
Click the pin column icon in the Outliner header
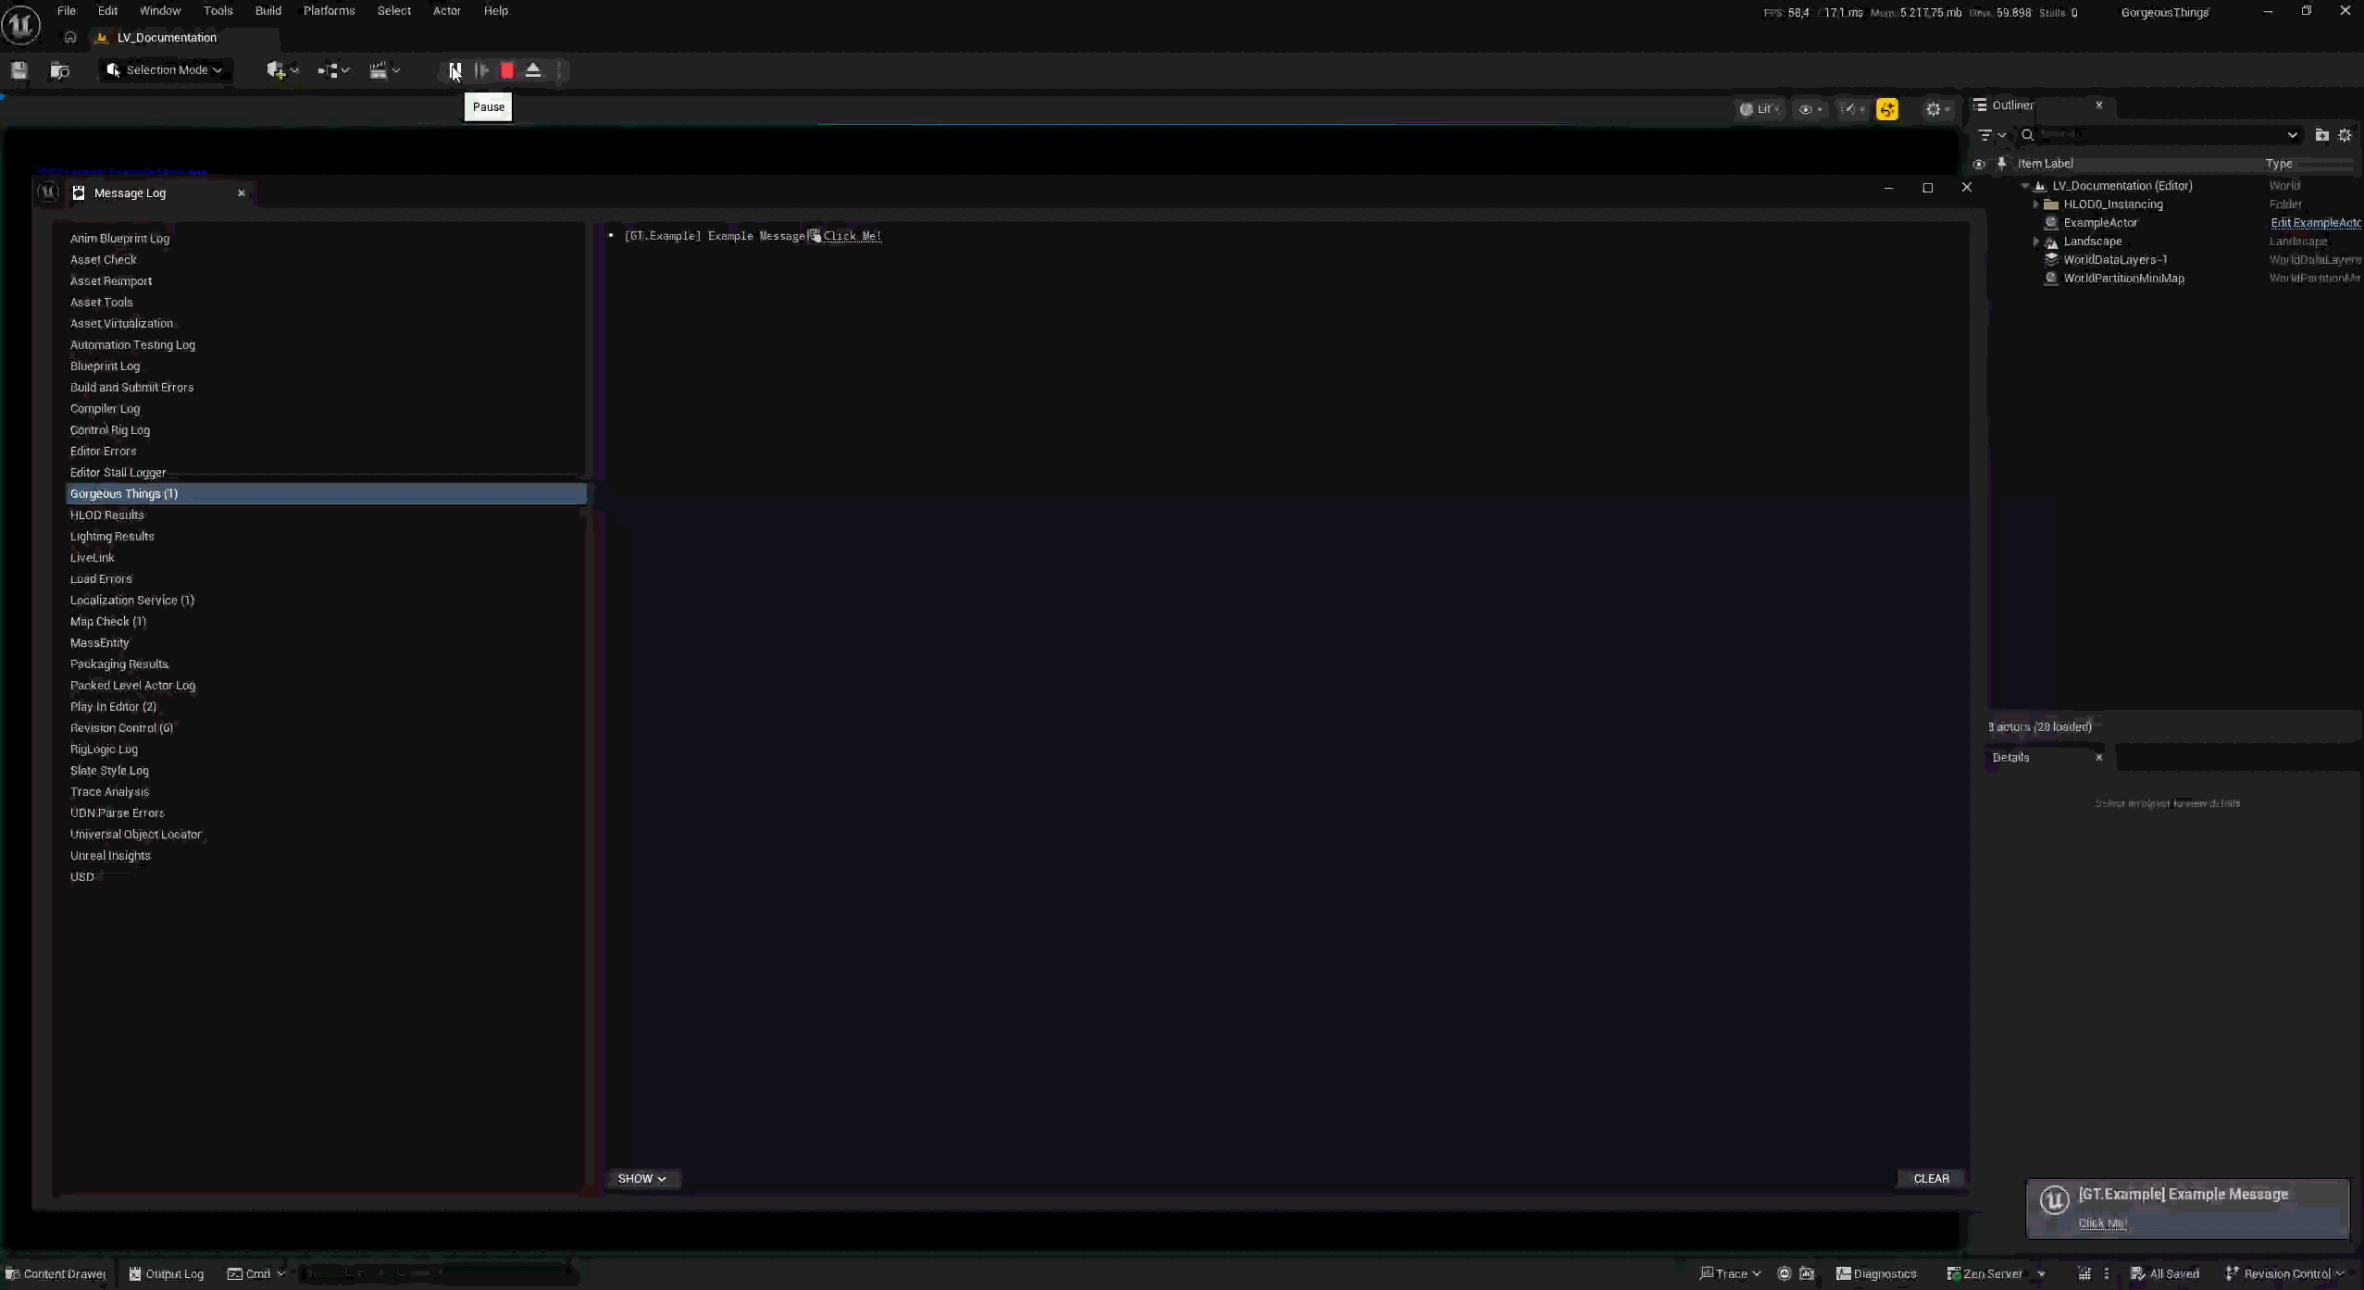pos(2002,164)
